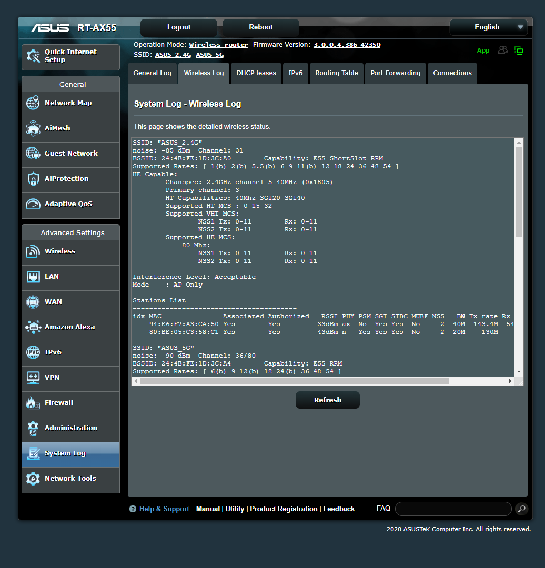545x568 pixels.
Task: Click the Reboot button
Action: [x=260, y=27]
